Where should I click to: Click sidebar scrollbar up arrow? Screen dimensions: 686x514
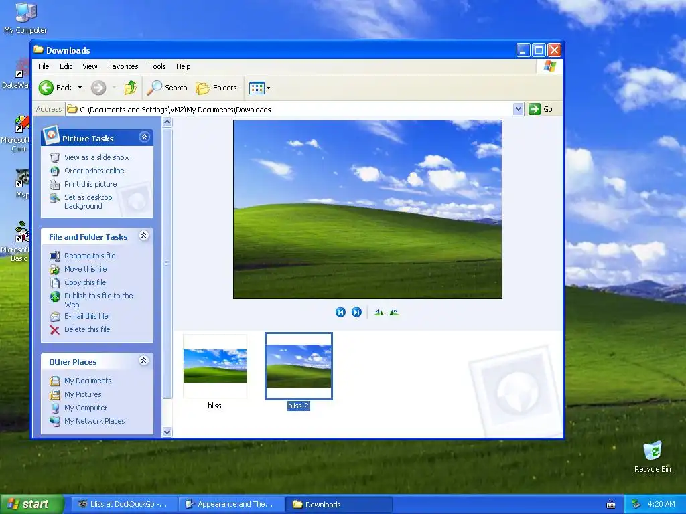coord(167,122)
